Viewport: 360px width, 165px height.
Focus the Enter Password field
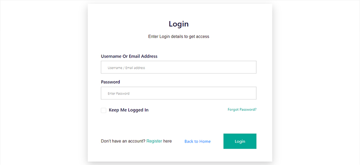click(x=178, y=93)
